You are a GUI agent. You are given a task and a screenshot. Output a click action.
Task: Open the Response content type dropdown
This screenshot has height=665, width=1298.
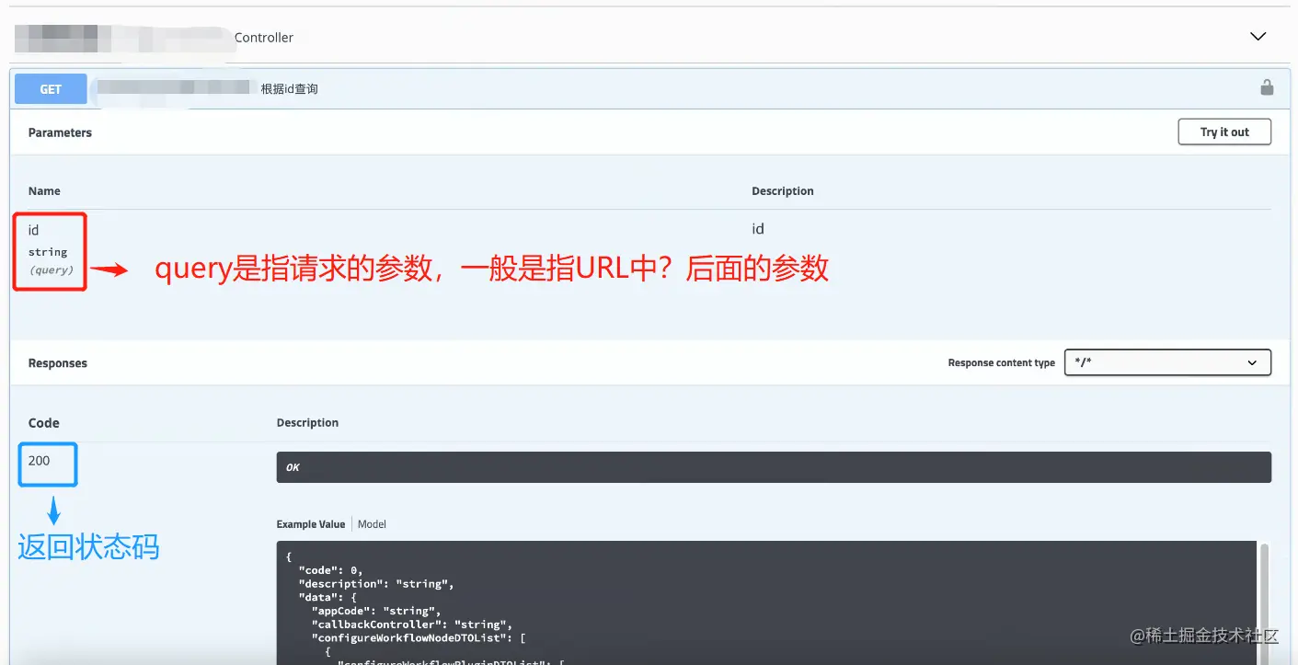1167,362
